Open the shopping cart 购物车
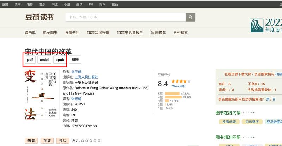282x146 pixels. click(x=158, y=32)
